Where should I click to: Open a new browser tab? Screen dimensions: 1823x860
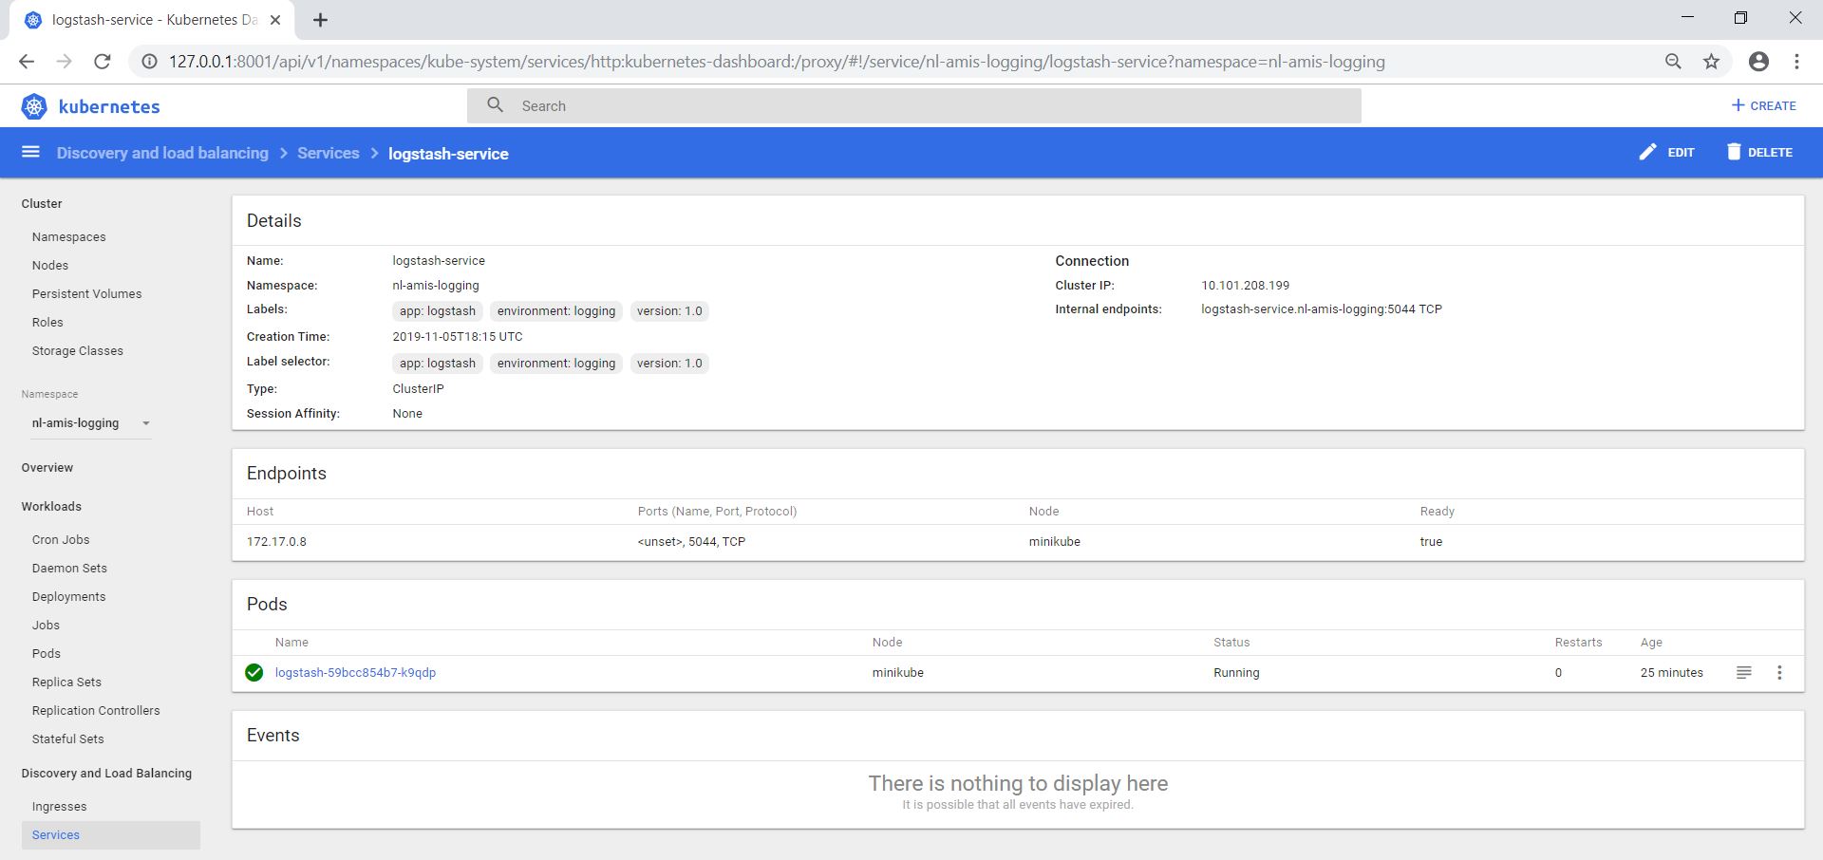point(321,20)
